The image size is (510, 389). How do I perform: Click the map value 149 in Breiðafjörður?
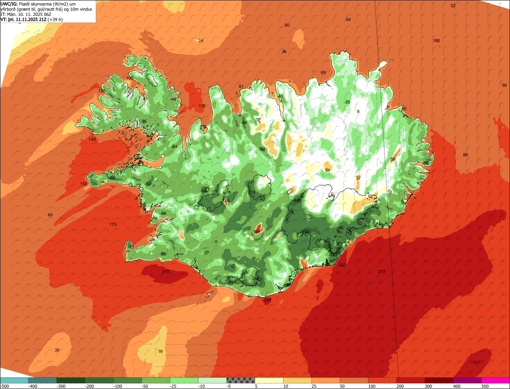pyautogui.click(x=92, y=139)
